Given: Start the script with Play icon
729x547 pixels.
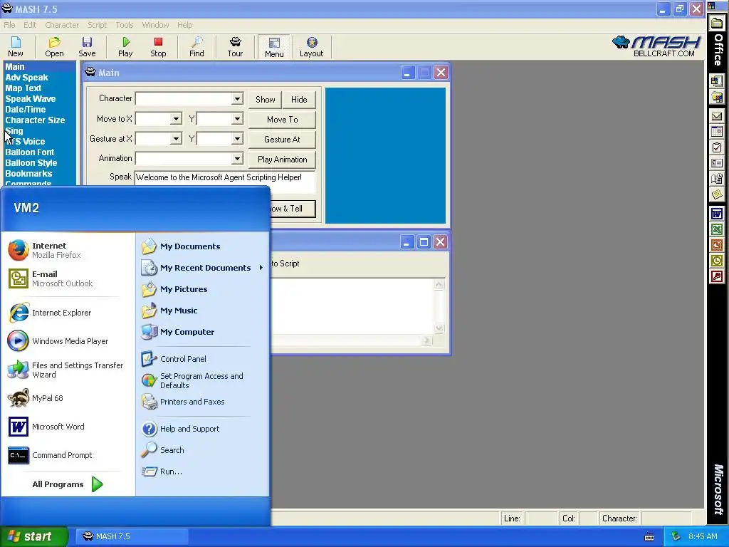Looking at the screenshot, I should pos(125,47).
